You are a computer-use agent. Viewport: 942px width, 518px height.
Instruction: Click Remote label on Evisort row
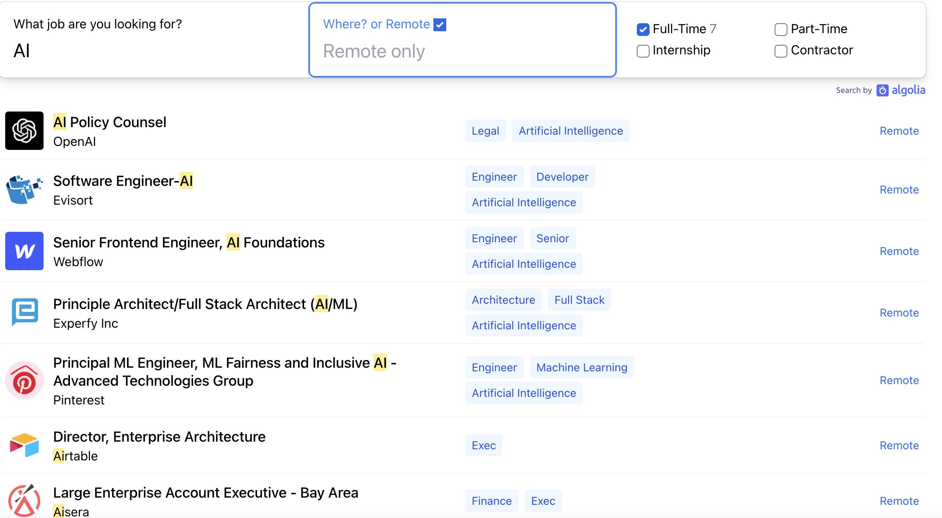click(899, 189)
